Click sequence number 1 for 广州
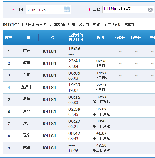155x158 pixels. tap(9, 51)
